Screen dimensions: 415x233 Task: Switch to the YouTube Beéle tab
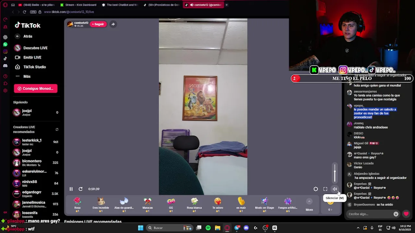(x=36, y=5)
